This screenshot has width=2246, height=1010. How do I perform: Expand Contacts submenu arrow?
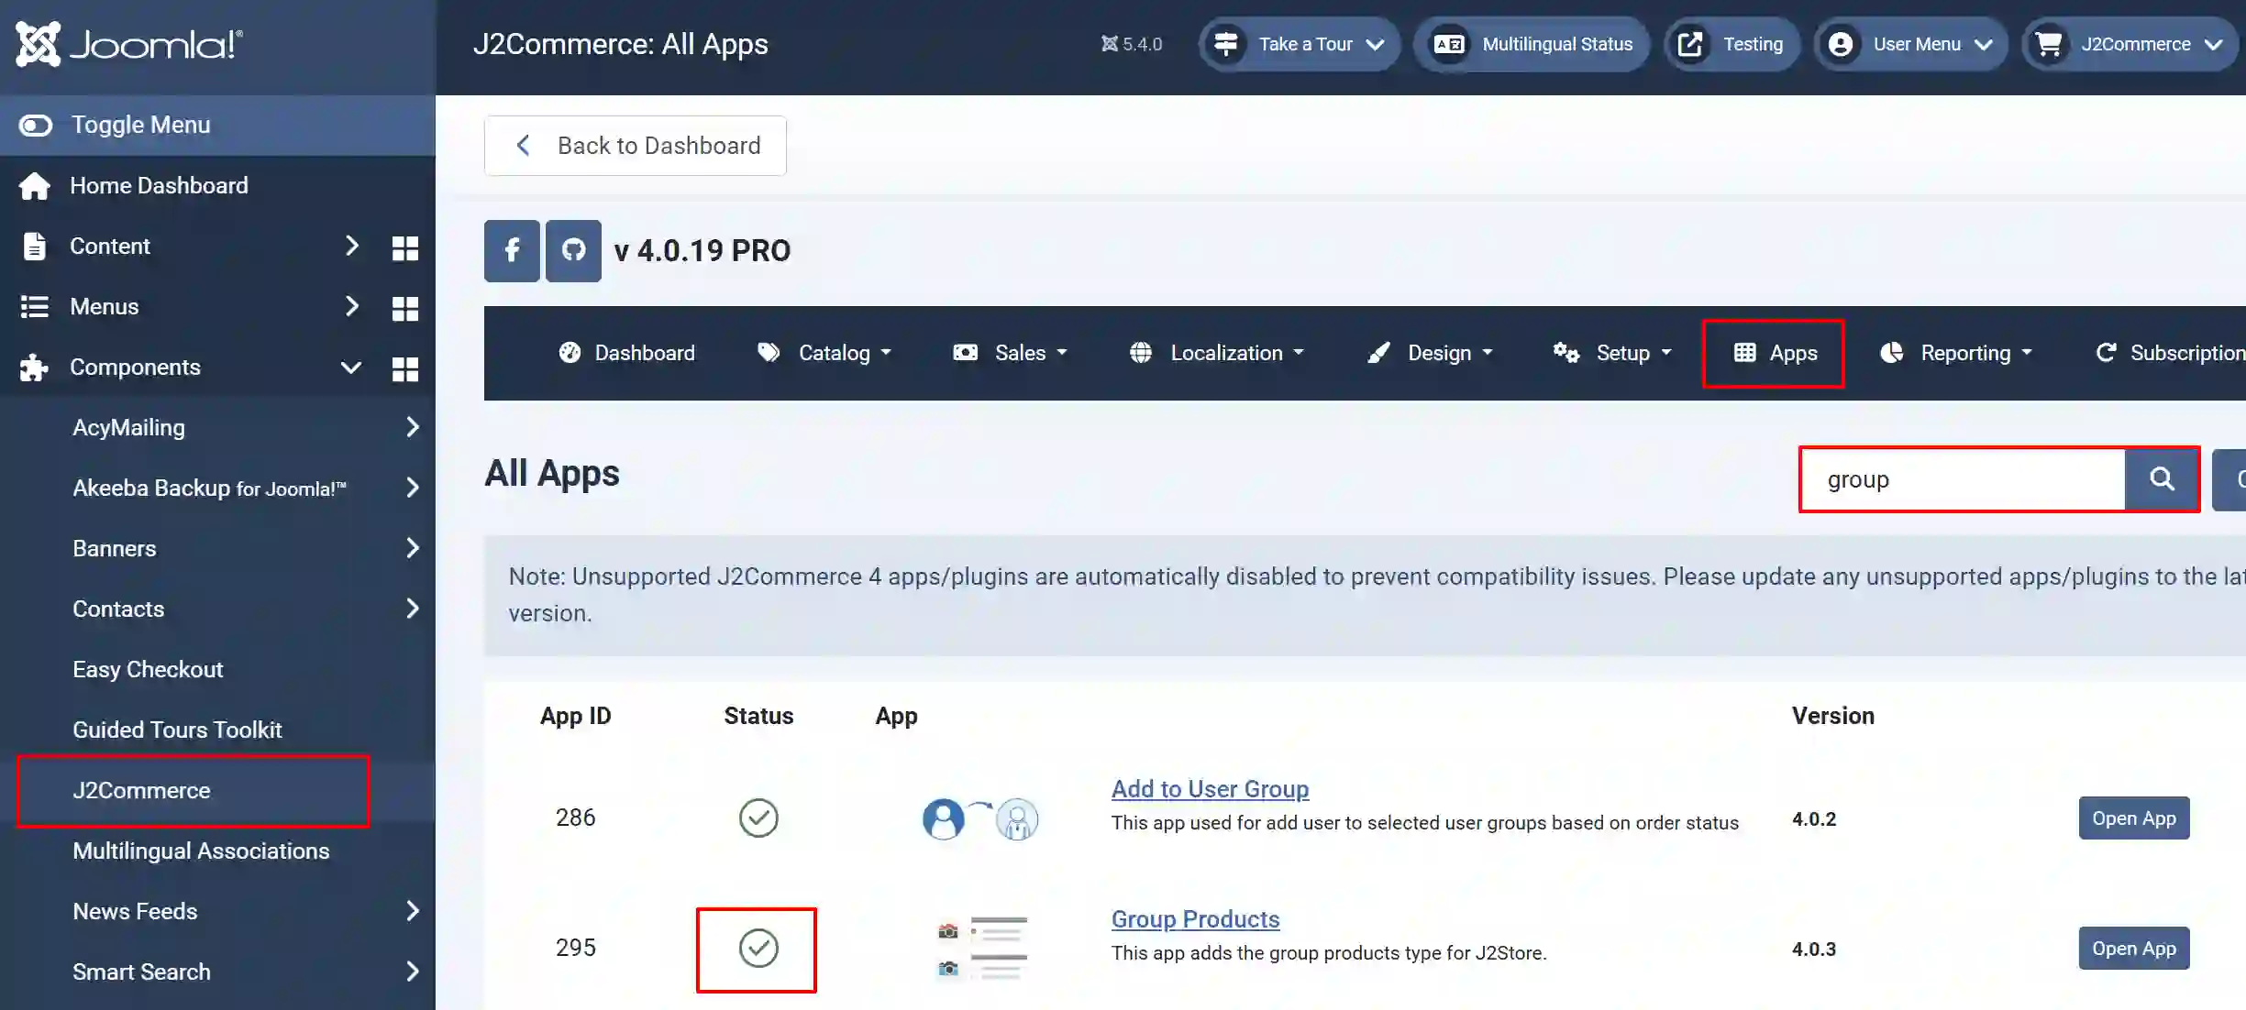click(x=413, y=609)
